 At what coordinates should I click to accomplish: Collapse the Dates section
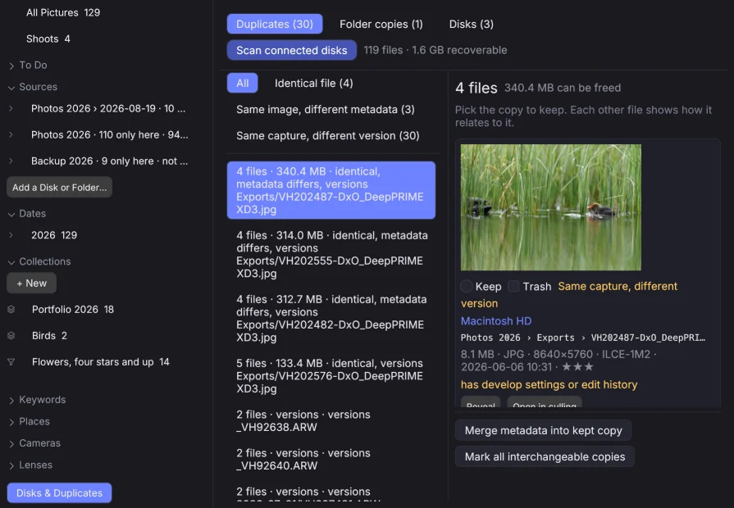pos(11,214)
